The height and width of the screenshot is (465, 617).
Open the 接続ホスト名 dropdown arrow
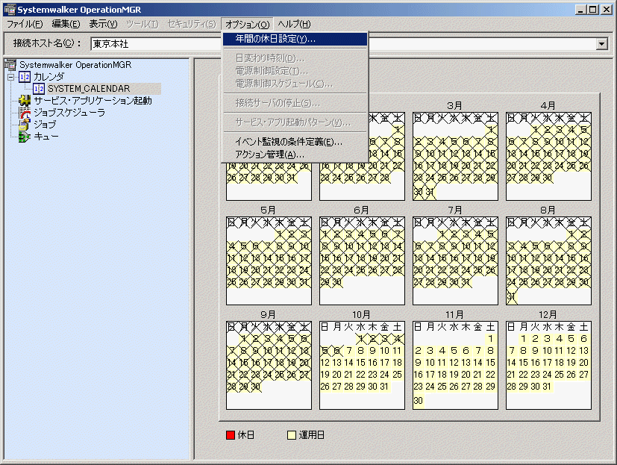click(601, 44)
